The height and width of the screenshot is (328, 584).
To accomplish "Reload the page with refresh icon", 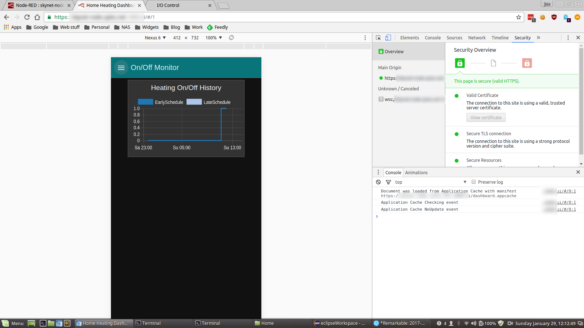I will pos(27,17).
